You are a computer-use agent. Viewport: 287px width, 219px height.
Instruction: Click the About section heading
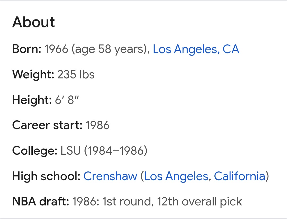pyautogui.click(x=33, y=22)
